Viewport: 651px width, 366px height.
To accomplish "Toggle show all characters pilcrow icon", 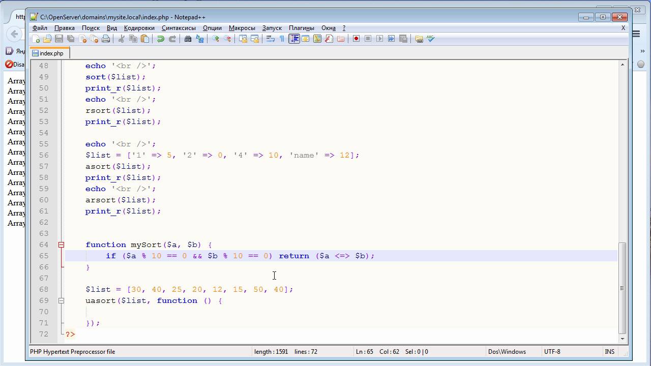I will [x=282, y=39].
